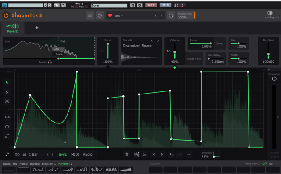Adjust the Decay 100% slider
Viewport: 281px width, 174px height.
(201, 43)
